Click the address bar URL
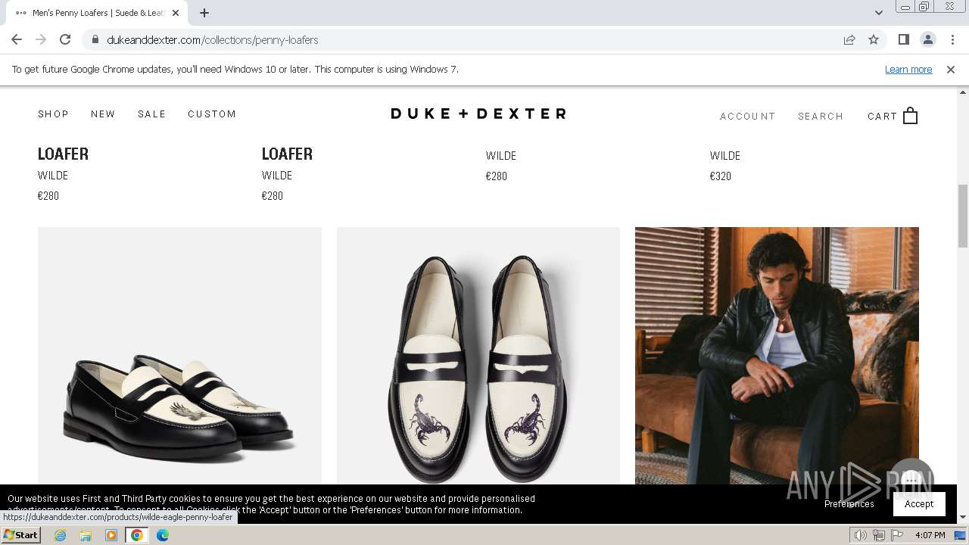 213,39
